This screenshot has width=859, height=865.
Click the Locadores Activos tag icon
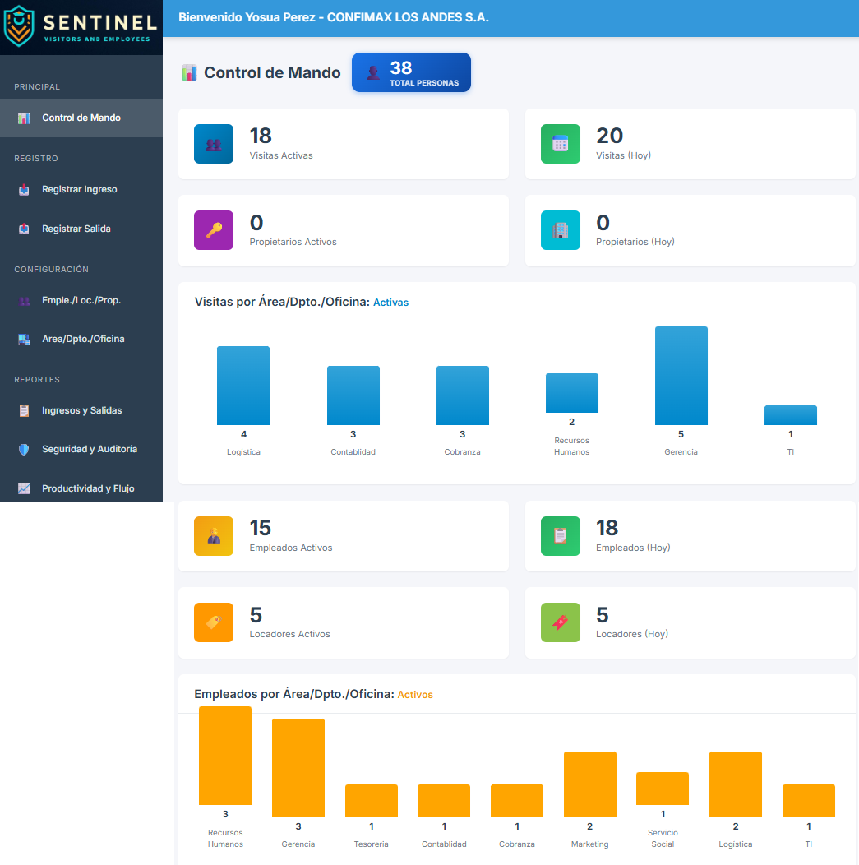(214, 622)
